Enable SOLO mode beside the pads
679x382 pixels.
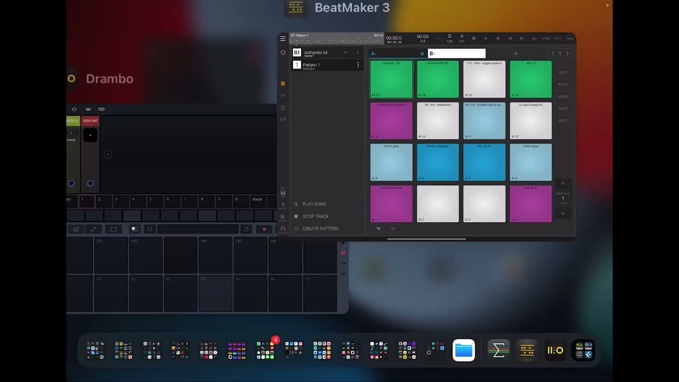pyautogui.click(x=563, y=120)
